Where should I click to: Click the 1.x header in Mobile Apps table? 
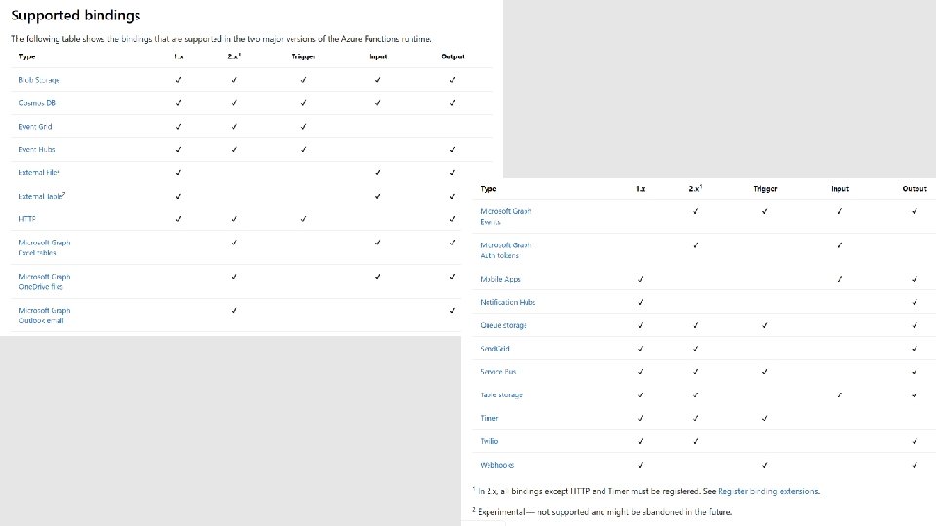[641, 188]
